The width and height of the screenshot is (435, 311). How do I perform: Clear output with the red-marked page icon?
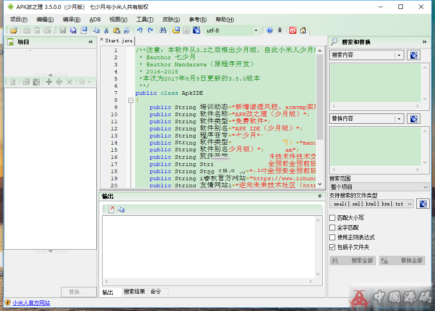click(x=111, y=210)
